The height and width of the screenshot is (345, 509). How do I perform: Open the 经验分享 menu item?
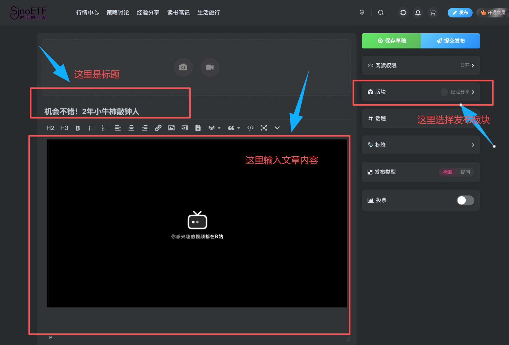tap(148, 12)
